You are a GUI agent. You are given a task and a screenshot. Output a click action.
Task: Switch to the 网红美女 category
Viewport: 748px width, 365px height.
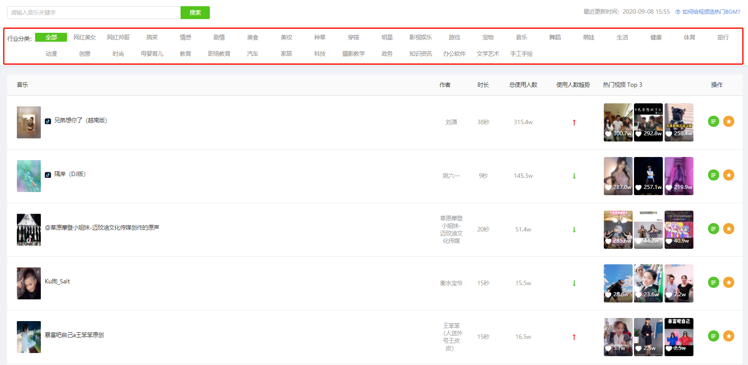[85, 37]
